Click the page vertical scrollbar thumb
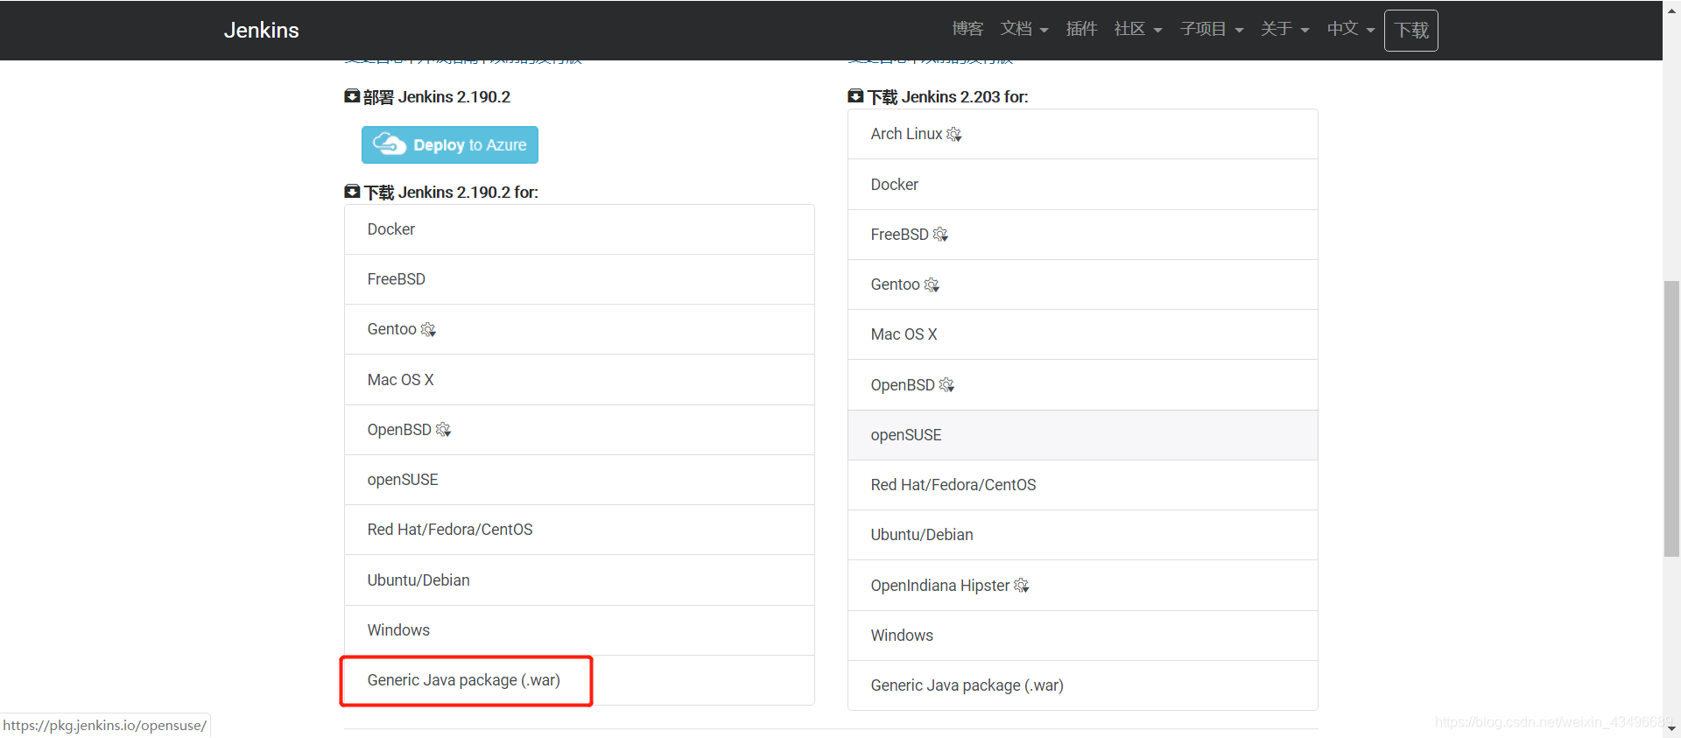The width and height of the screenshot is (1681, 738). 1671,418
